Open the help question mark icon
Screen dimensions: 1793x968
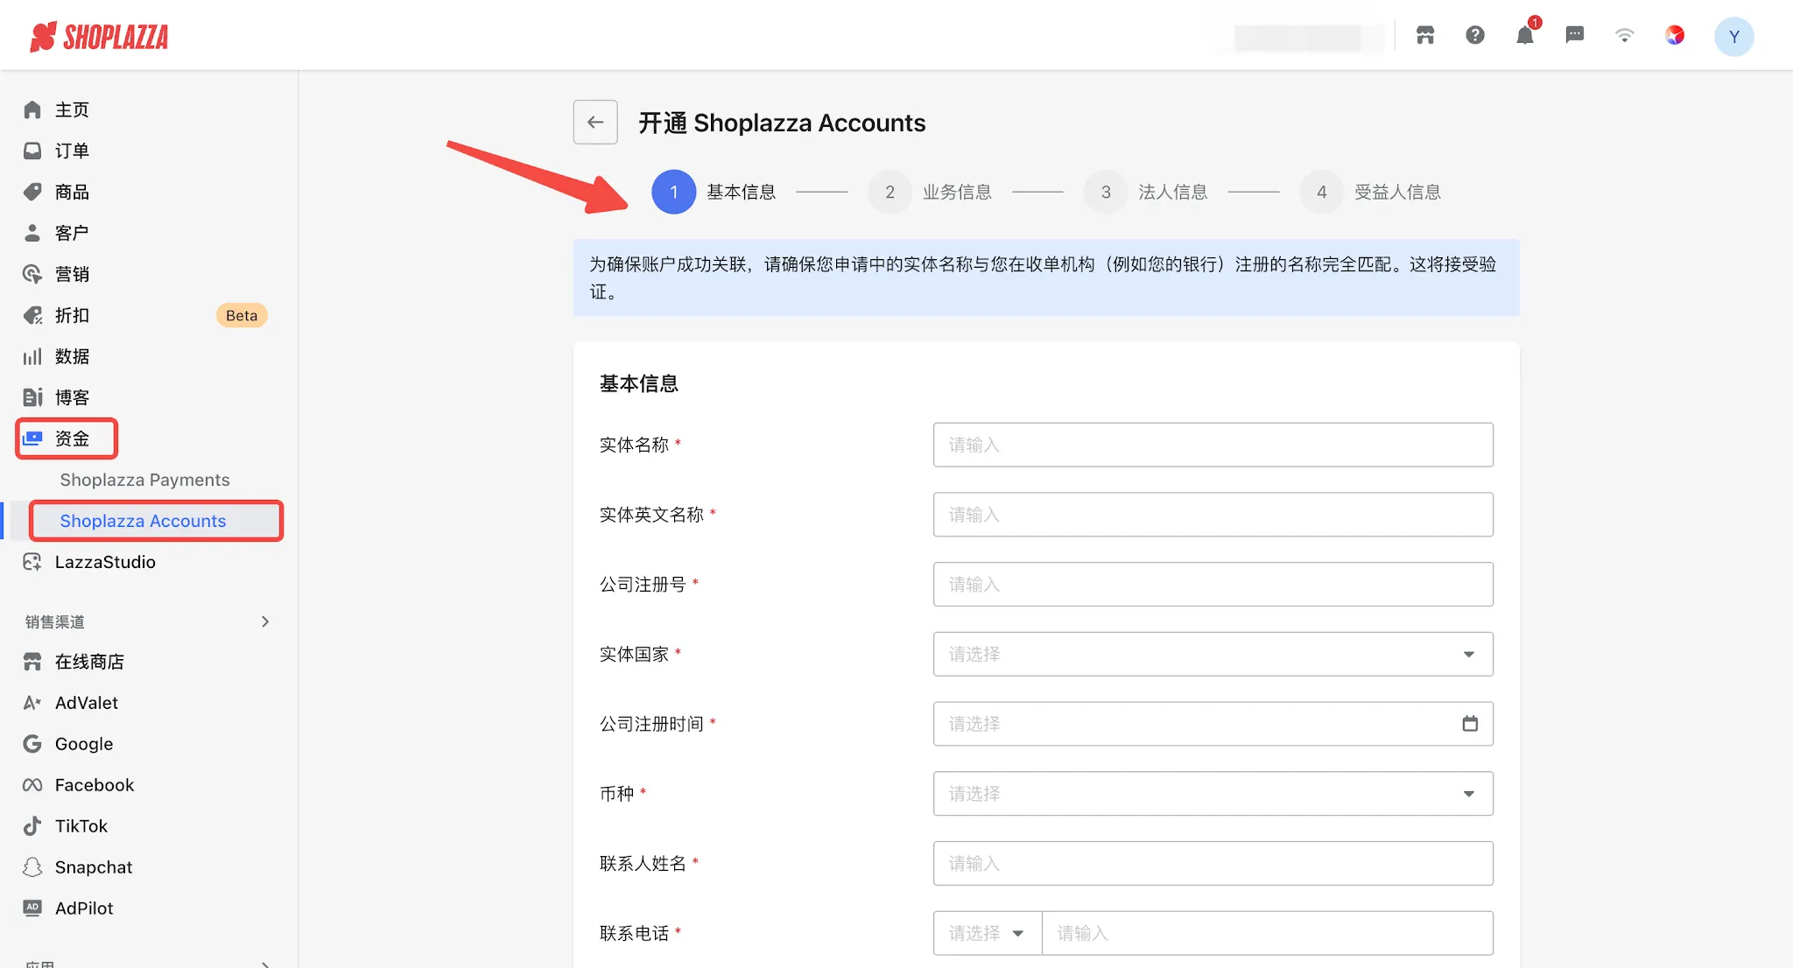coord(1475,35)
